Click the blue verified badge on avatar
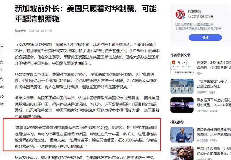This screenshot has width=231, height=160. coord(184,18)
